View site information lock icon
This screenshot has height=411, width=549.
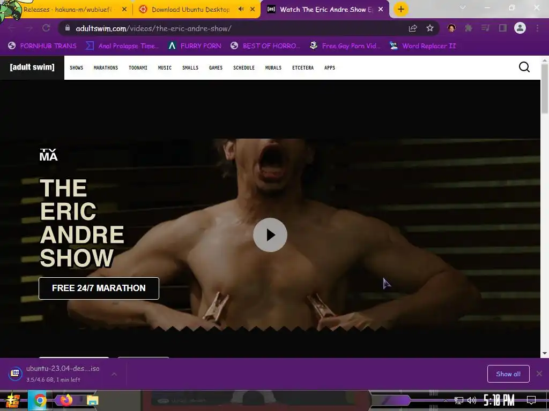pos(68,28)
